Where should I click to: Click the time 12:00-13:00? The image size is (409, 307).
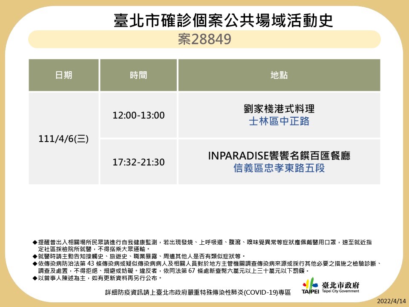[x=138, y=115]
